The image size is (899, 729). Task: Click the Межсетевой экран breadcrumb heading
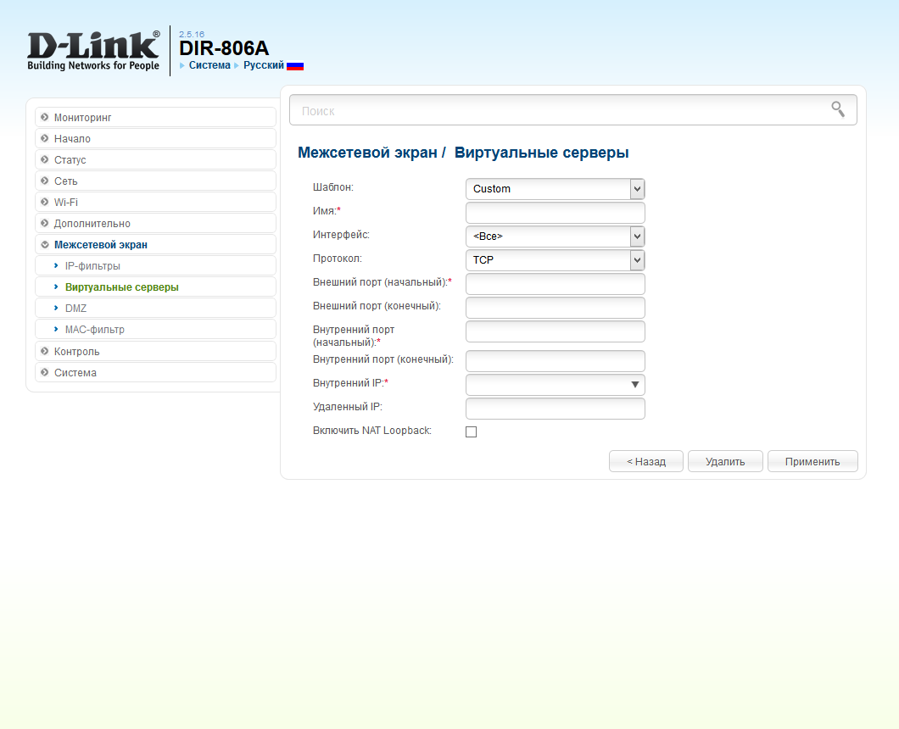point(367,153)
